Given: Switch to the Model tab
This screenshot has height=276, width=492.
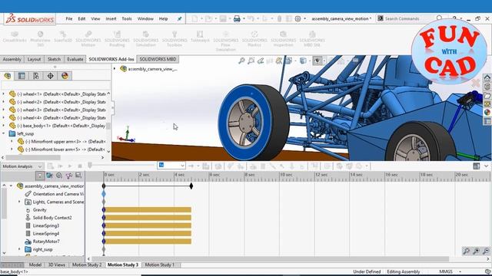Looking at the screenshot, I should point(35,264).
